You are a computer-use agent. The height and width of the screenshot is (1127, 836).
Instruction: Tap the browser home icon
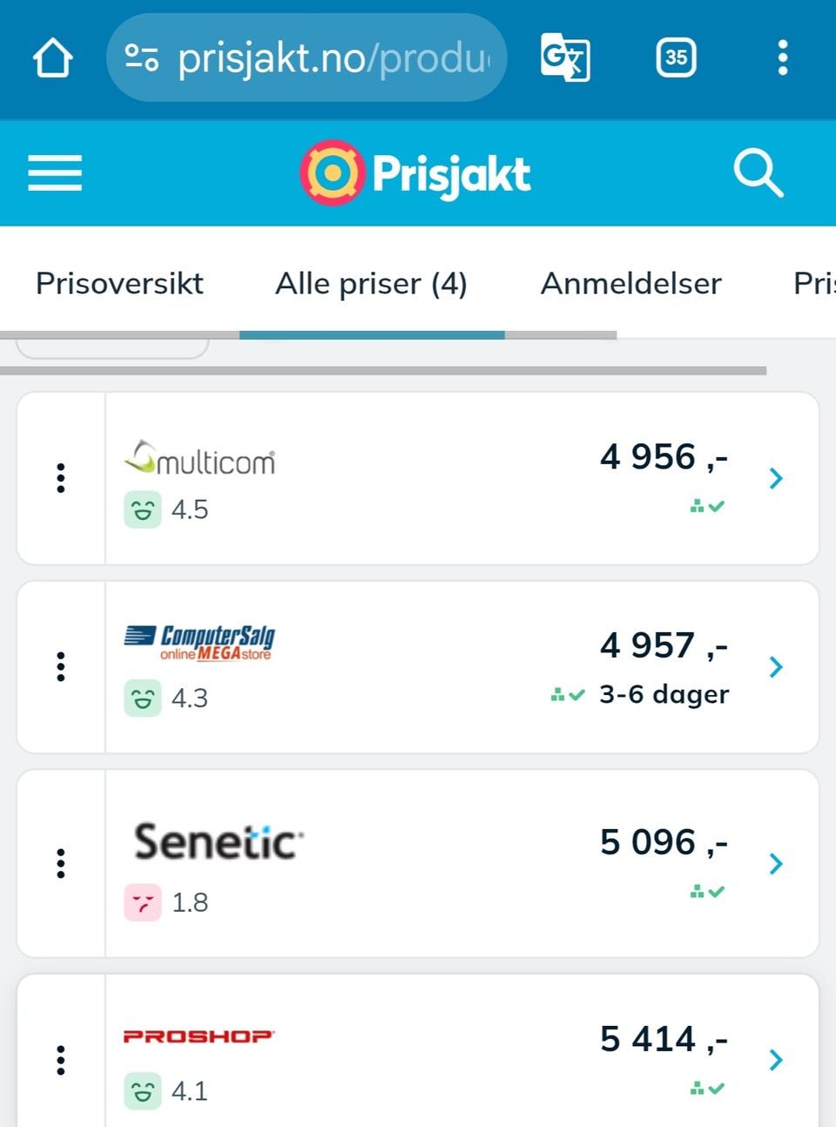tap(52, 58)
